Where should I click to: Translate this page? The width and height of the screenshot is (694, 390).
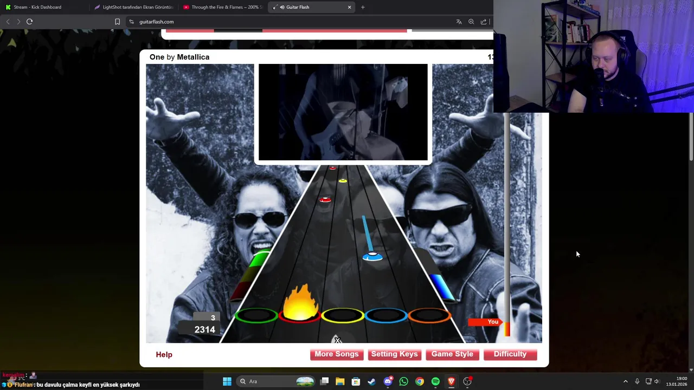pyautogui.click(x=459, y=22)
